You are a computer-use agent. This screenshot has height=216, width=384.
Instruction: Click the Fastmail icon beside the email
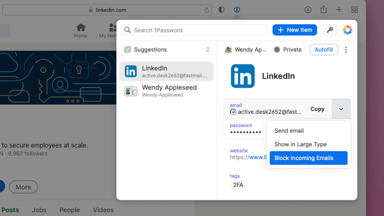coord(233,112)
